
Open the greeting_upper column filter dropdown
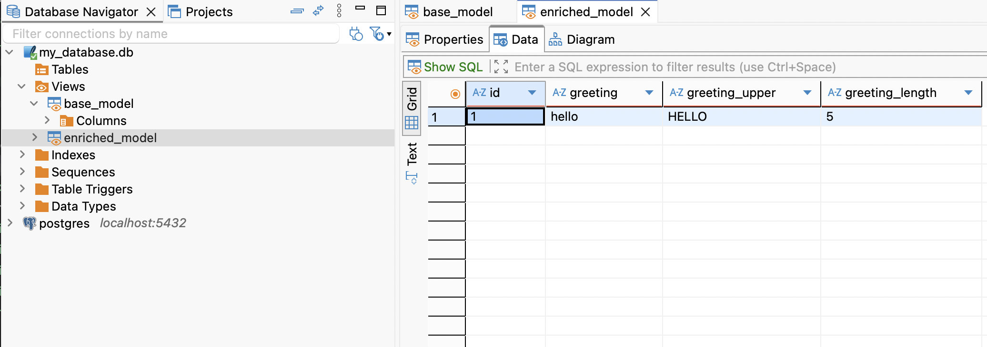click(x=807, y=93)
